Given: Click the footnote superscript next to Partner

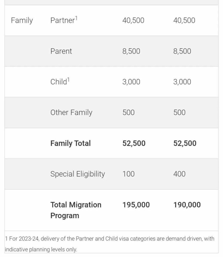Looking at the screenshot, I should [76, 18].
